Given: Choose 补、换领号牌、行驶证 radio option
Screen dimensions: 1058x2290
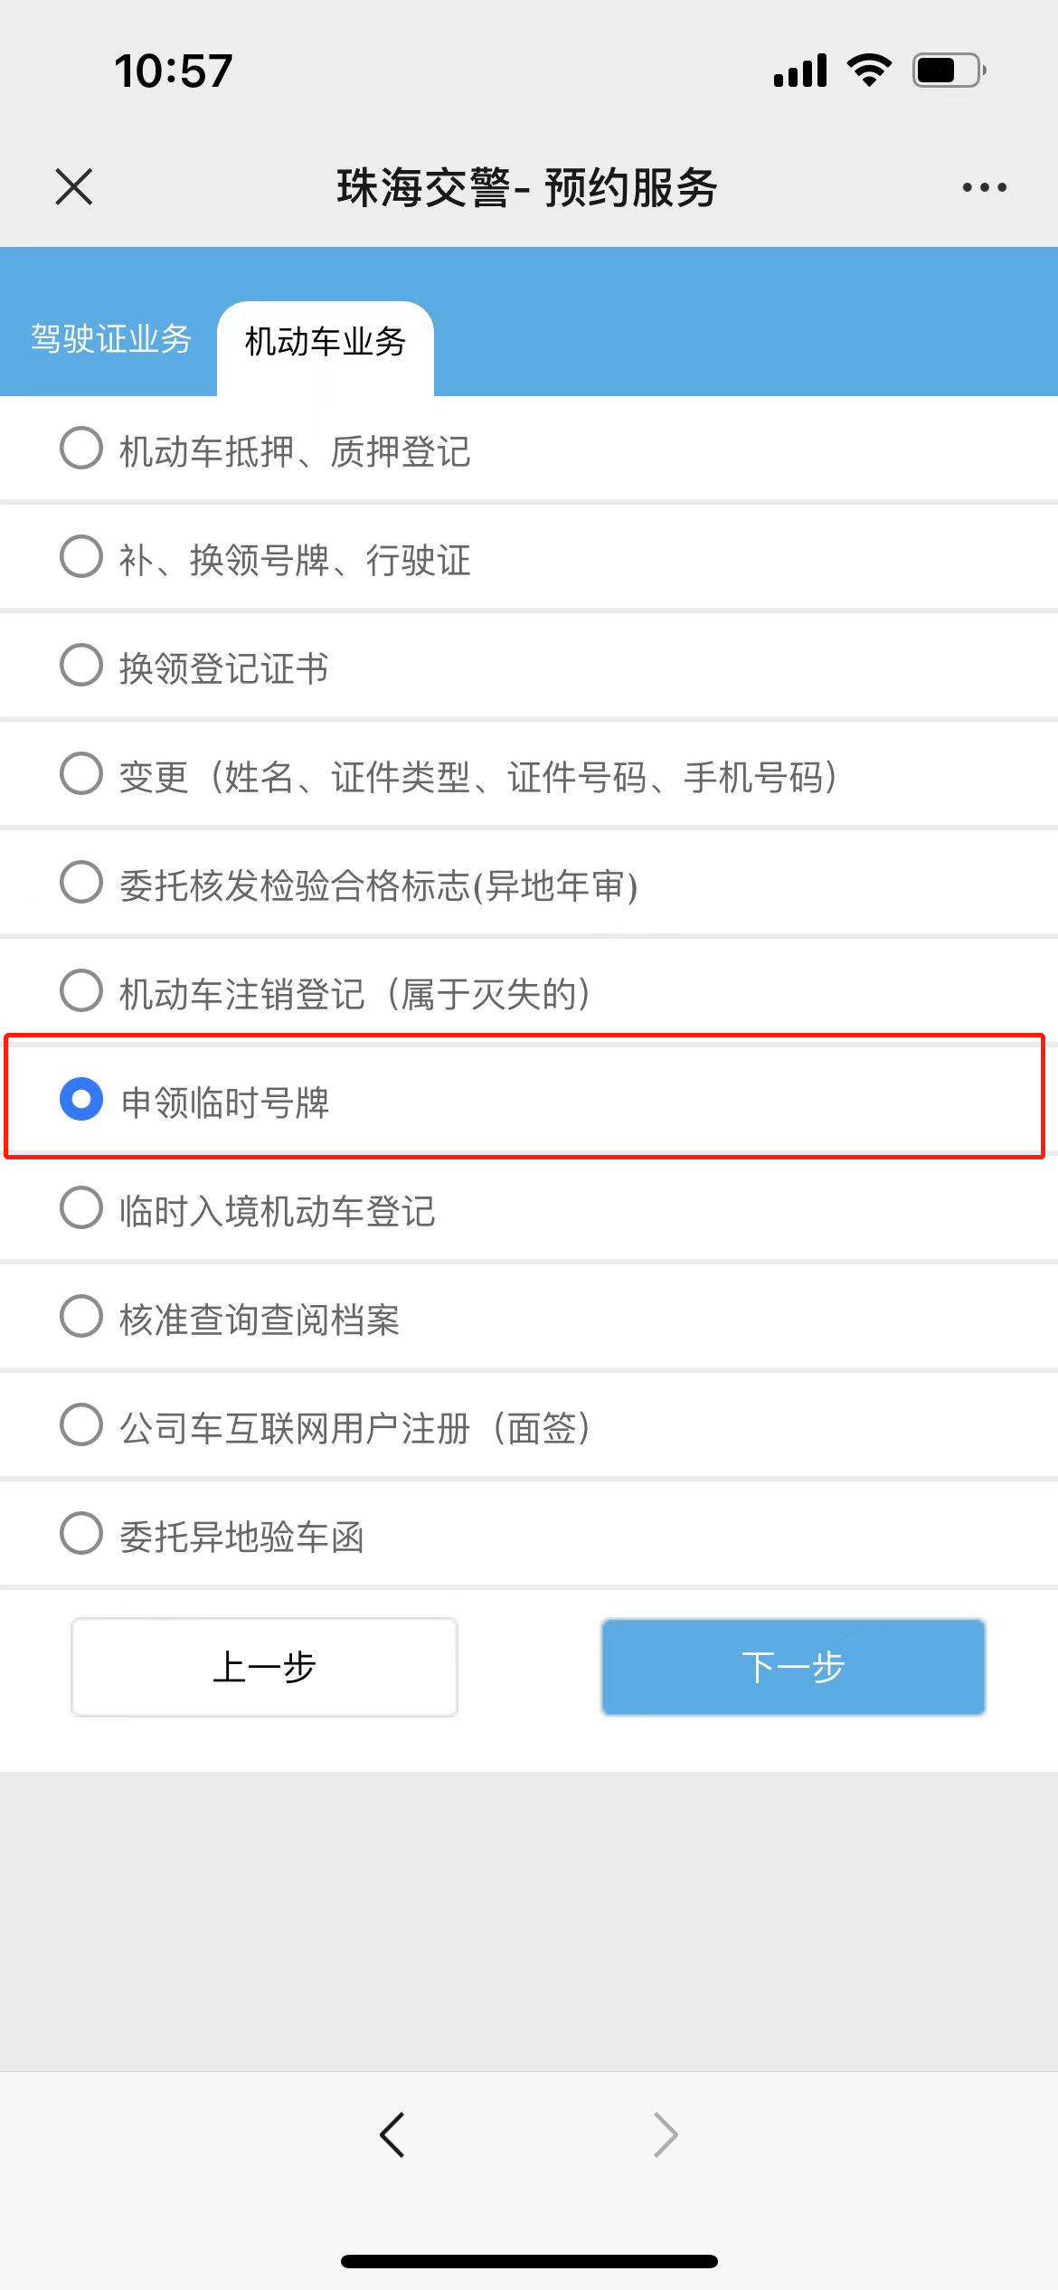Looking at the screenshot, I should click(81, 557).
